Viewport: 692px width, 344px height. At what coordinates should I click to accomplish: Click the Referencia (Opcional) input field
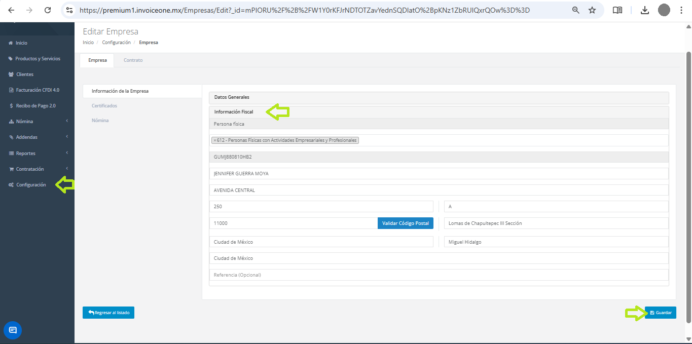coord(439,275)
